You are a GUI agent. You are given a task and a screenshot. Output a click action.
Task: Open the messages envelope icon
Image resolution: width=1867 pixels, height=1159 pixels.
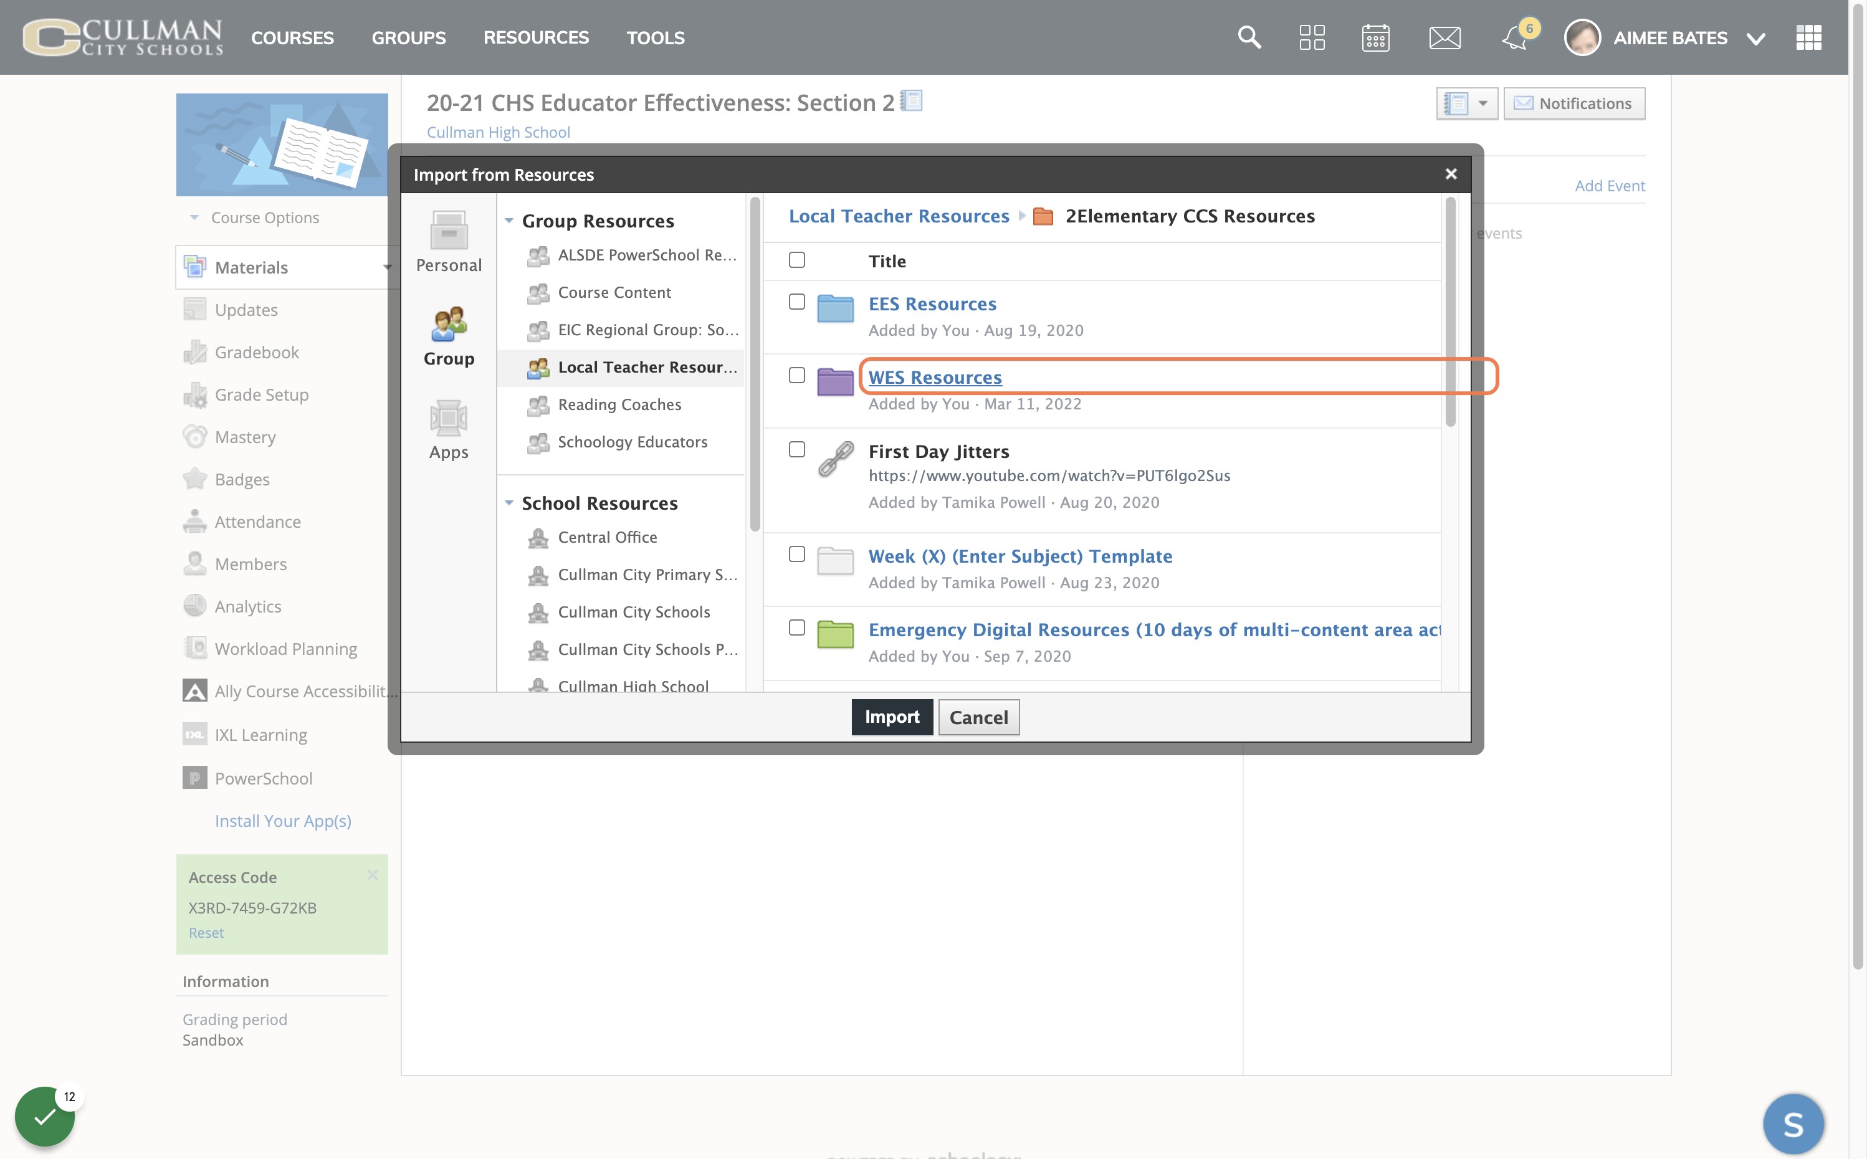pyautogui.click(x=1444, y=37)
